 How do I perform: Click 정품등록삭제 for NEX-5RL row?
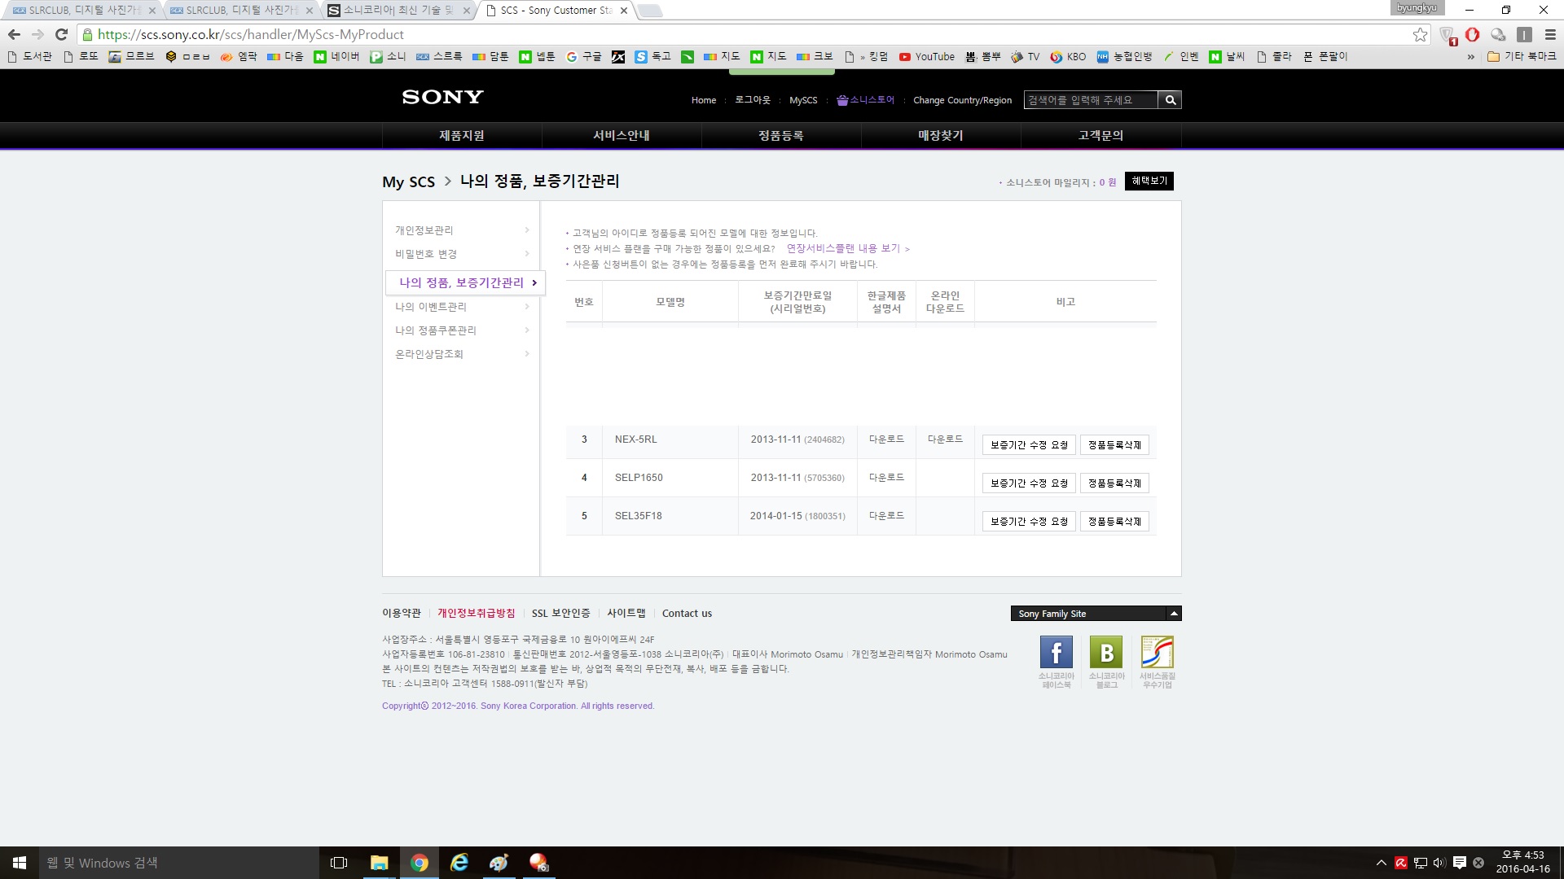(1114, 445)
